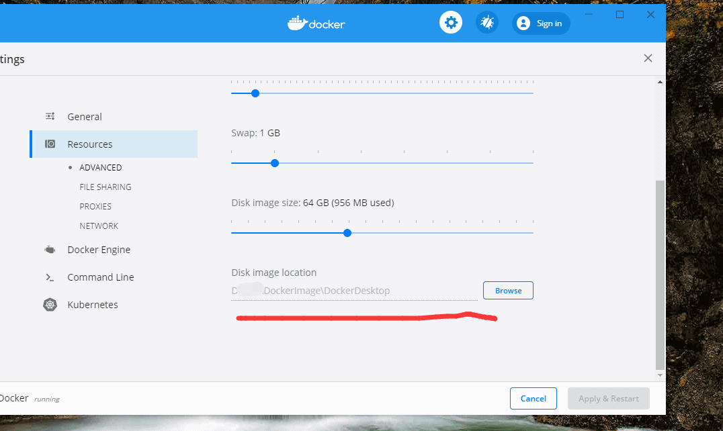Click the scrollbar down arrow

660,375
